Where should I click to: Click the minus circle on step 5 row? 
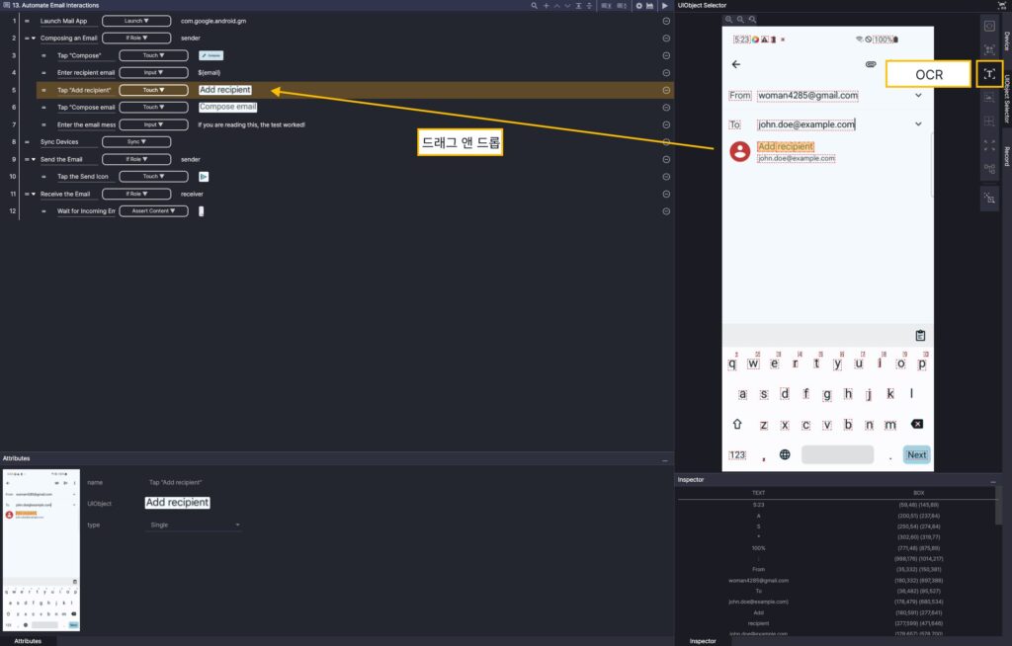click(x=666, y=90)
